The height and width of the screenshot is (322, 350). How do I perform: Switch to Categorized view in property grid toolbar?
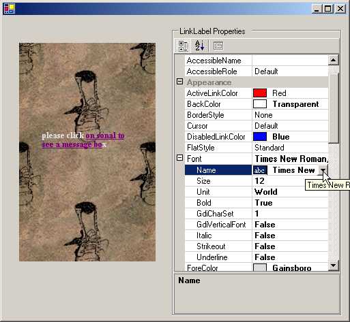[183, 46]
